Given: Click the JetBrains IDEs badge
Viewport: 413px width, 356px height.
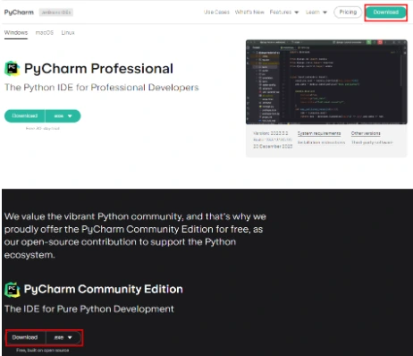Looking at the screenshot, I should click(56, 13).
